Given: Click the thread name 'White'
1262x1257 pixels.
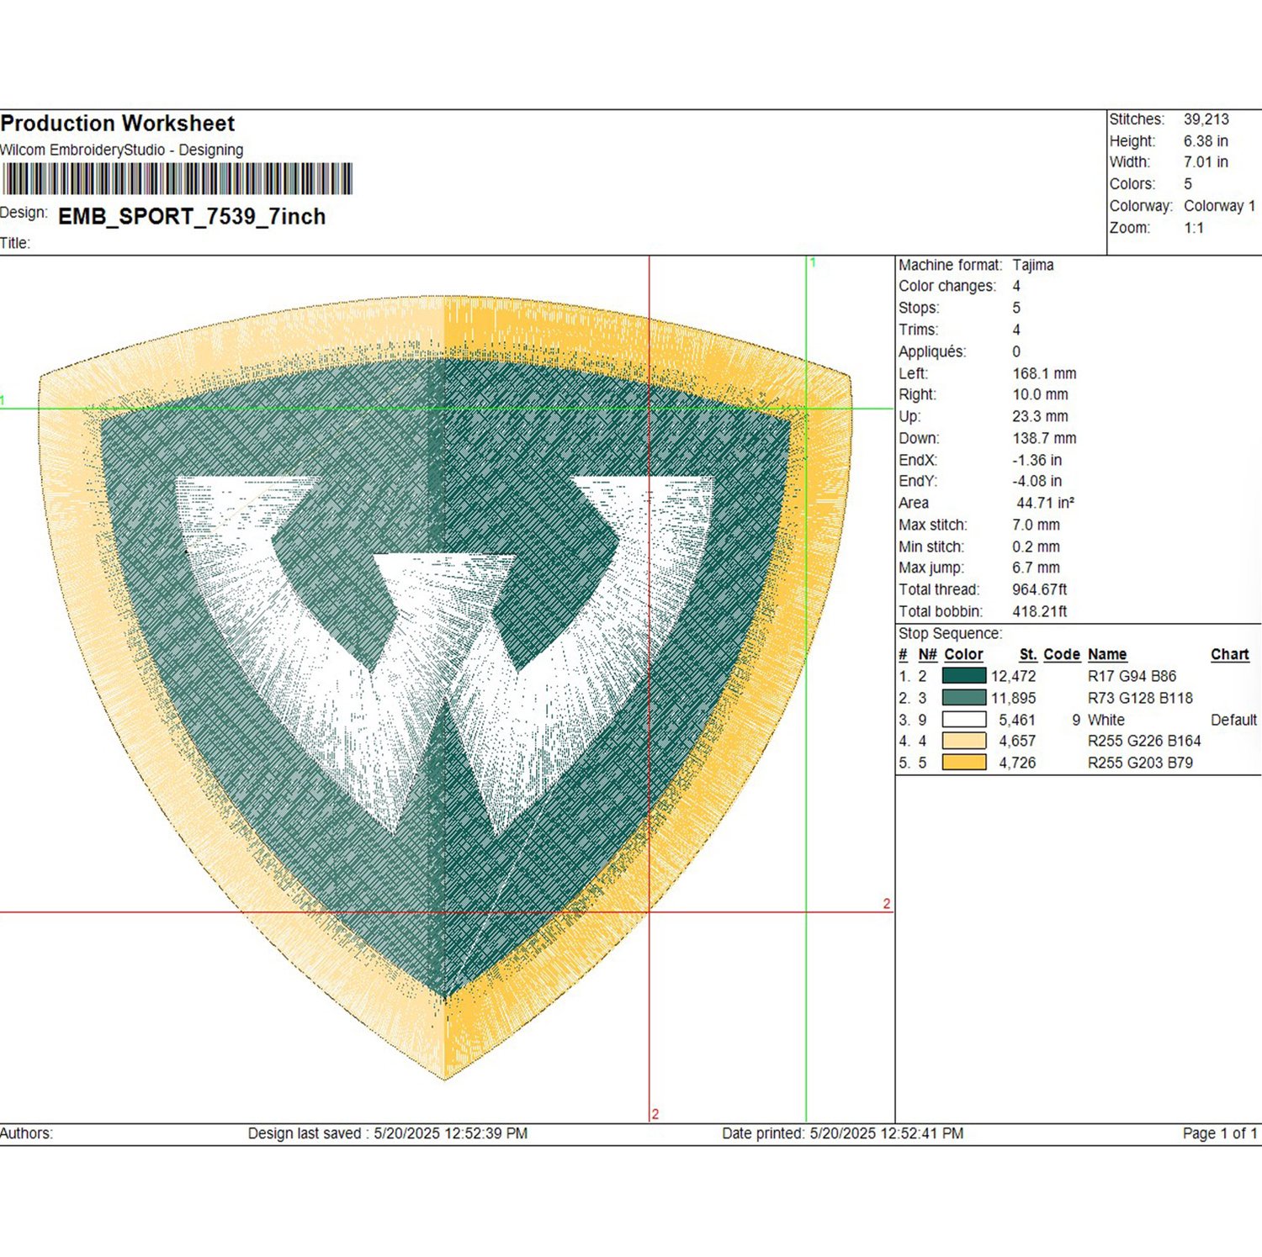Looking at the screenshot, I should coord(1106,720).
